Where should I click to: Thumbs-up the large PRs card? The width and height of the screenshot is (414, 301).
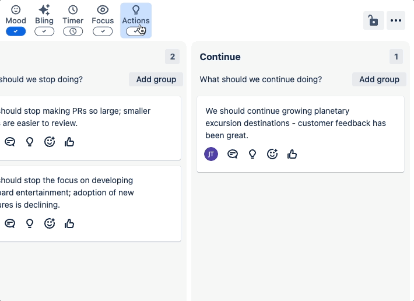coord(69,141)
